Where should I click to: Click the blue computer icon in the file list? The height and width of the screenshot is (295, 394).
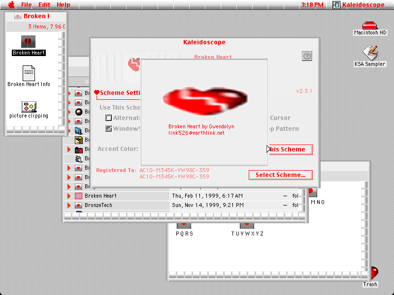(79, 130)
